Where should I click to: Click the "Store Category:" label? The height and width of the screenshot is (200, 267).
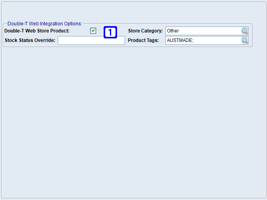point(145,31)
